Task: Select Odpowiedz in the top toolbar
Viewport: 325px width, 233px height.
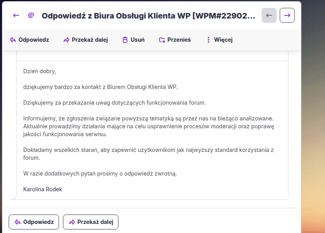Action: [34, 40]
